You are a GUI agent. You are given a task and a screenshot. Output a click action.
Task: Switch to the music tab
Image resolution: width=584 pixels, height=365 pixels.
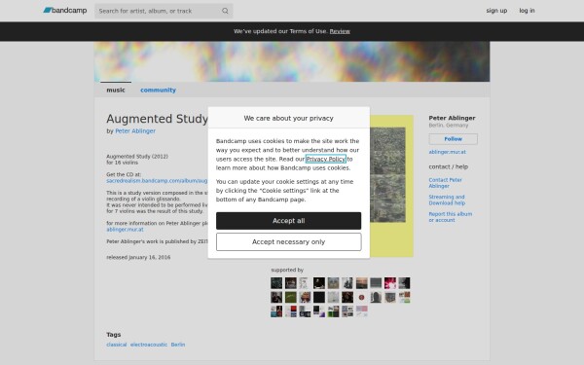click(x=116, y=90)
